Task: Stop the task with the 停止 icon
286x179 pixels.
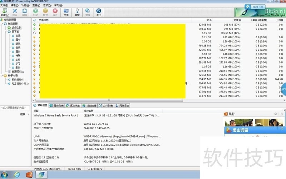Action: point(55,12)
